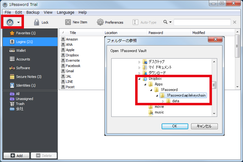Select the Secure Notes notepad icon
This screenshot has width=243, height=162.
12,77
